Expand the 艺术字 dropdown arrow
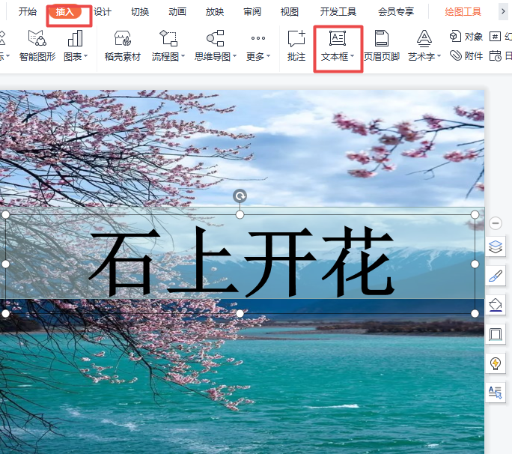512x454 pixels. 439,56
